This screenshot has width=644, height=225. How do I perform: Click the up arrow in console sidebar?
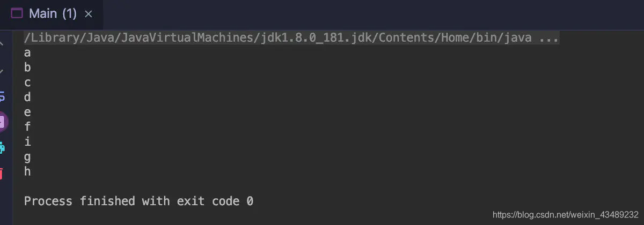click(2, 43)
